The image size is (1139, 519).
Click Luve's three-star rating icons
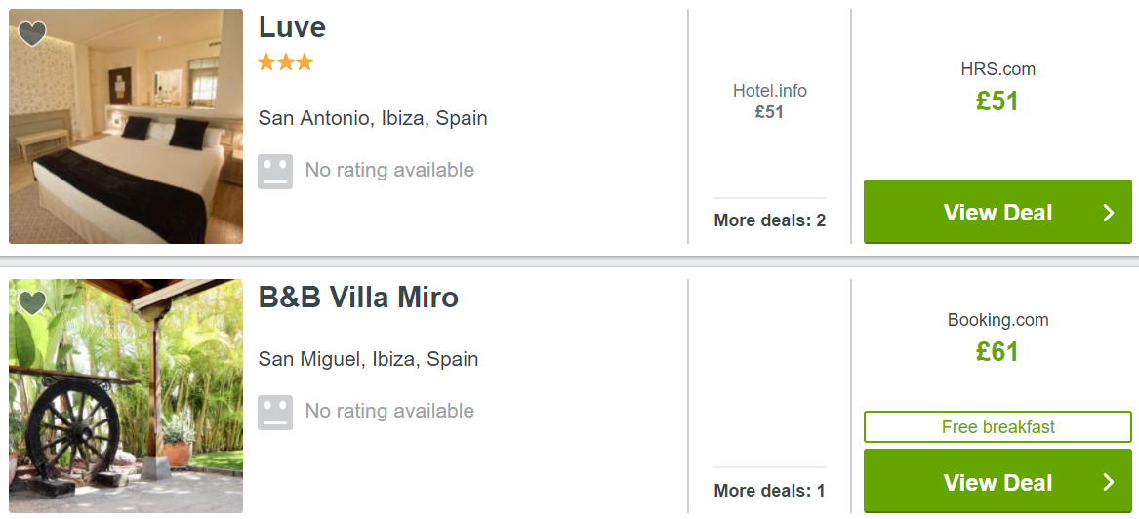(285, 61)
